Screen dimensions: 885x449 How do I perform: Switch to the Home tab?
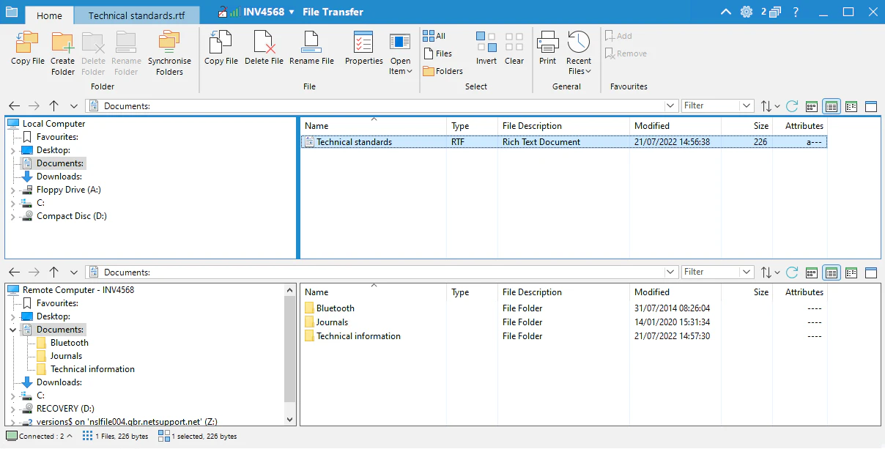tap(48, 14)
